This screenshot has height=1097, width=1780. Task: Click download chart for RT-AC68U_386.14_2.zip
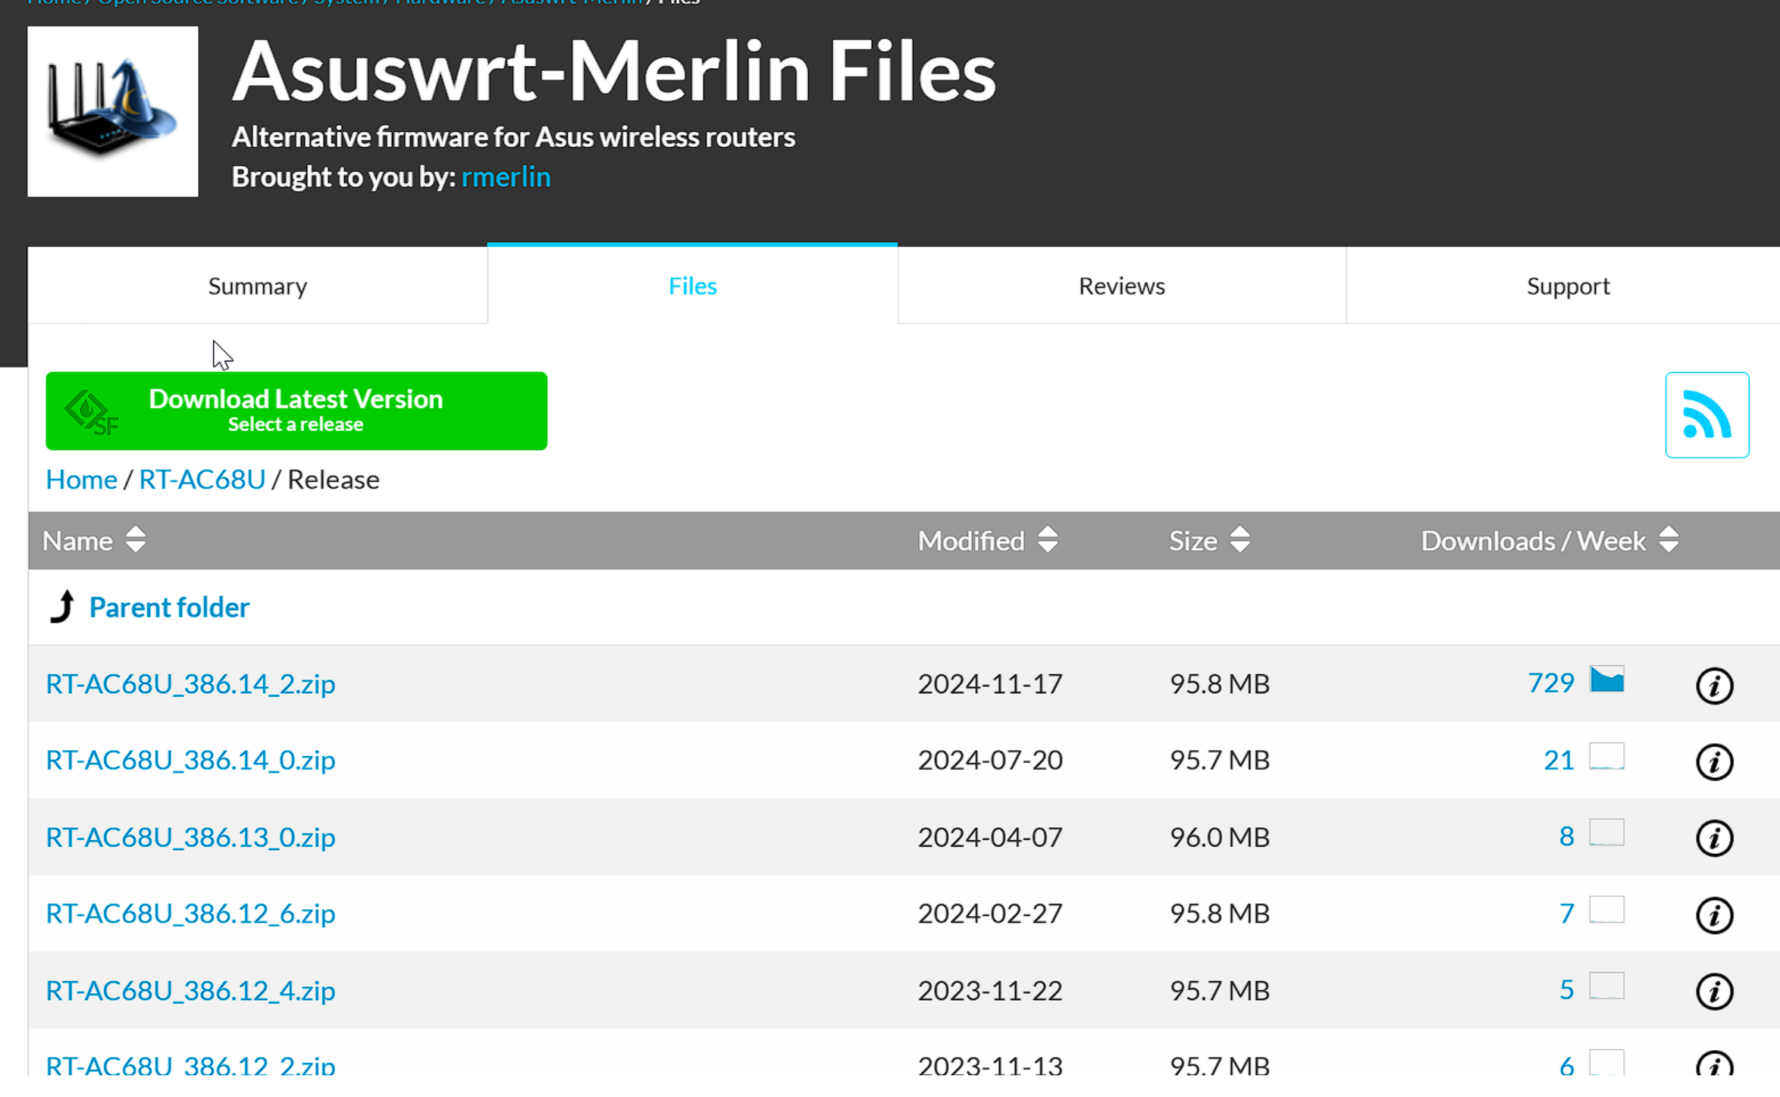point(1606,679)
